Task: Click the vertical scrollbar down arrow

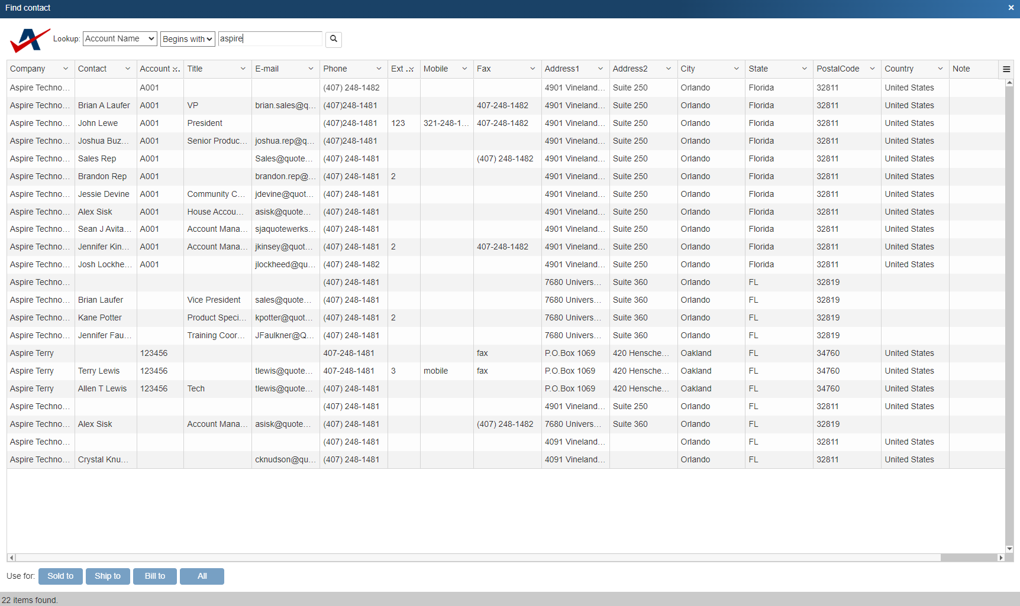Action: coord(1009,549)
